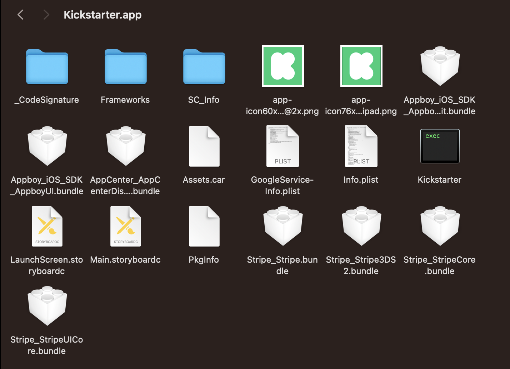Image resolution: width=510 pixels, height=369 pixels.
Task: Click the "Stripe_Stripe3DS2.bundle" name label
Action: pos(361,266)
